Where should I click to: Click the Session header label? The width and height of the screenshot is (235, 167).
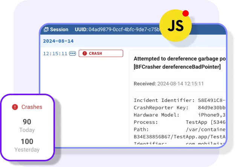tap(59, 29)
